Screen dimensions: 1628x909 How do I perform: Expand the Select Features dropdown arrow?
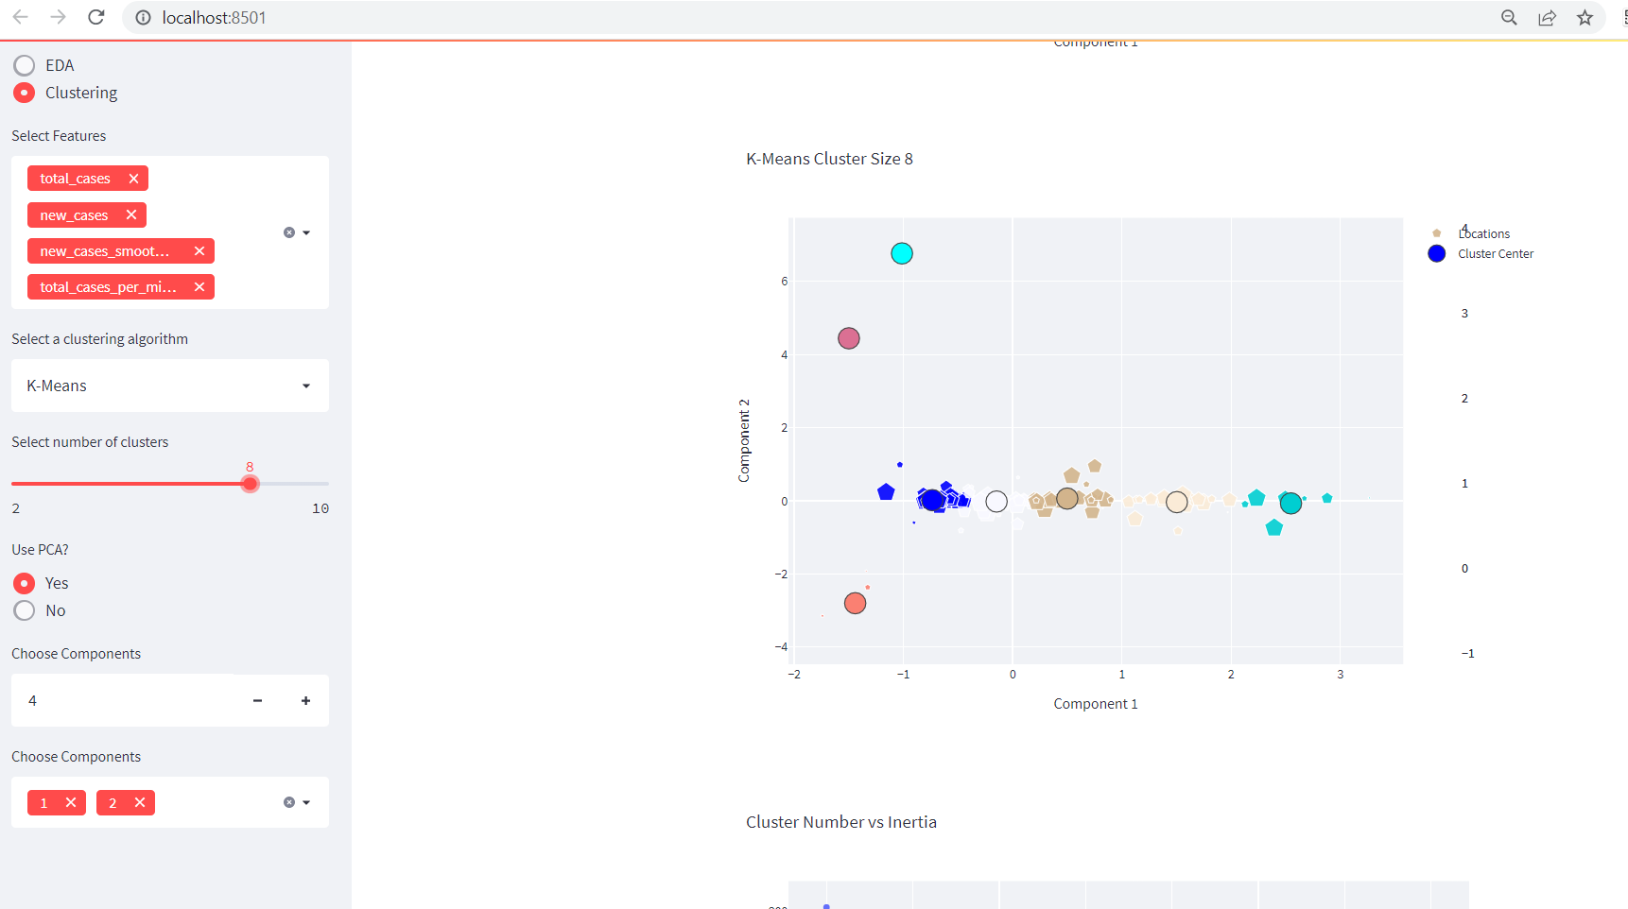[x=306, y=232]
